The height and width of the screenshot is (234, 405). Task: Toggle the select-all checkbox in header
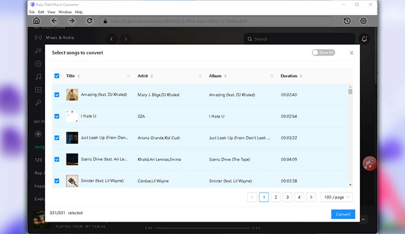click(x=57, y=76)
